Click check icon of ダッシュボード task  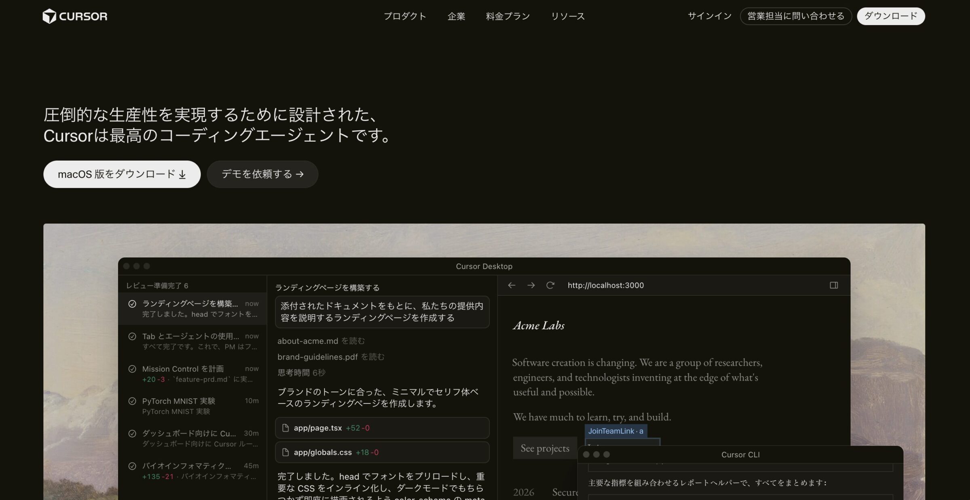click(x=132, y=433)
